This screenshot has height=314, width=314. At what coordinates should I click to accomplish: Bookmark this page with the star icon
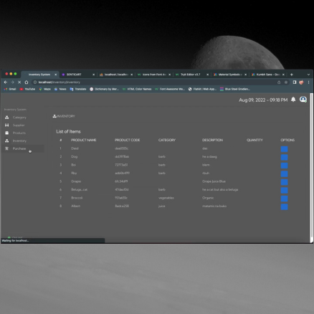tap(286, 82)
